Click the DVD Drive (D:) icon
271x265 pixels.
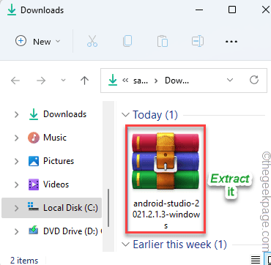(x=34, y=231)
